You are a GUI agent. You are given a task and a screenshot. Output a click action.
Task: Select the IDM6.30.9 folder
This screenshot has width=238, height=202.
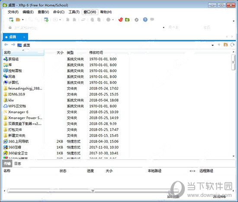[x=14, y=94]
